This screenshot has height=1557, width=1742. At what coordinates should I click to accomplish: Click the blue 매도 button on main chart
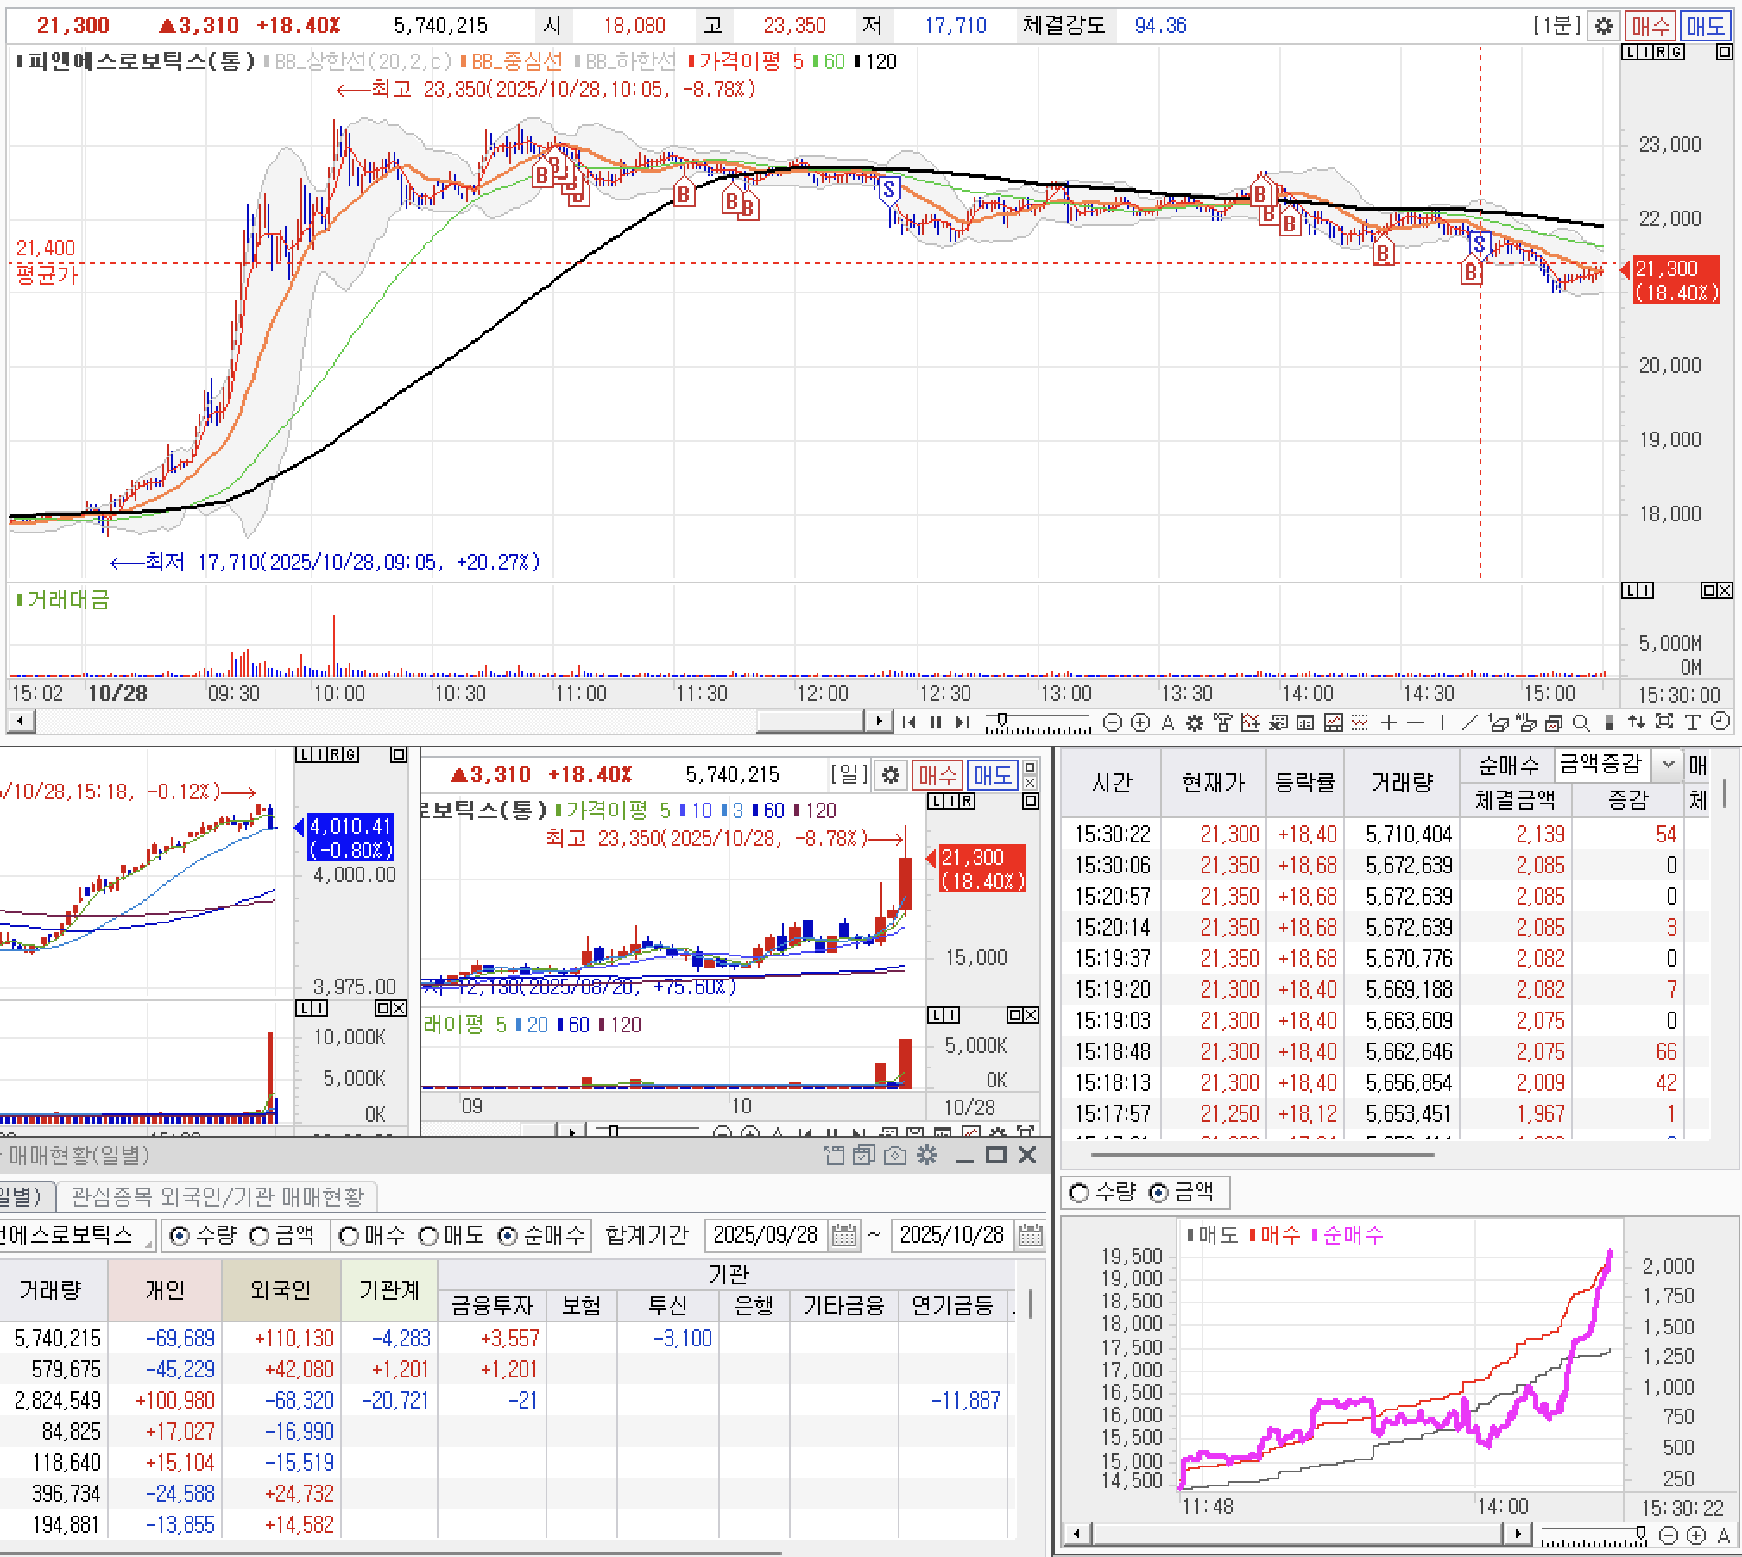pyautogui.click(x=1705, y=26)
